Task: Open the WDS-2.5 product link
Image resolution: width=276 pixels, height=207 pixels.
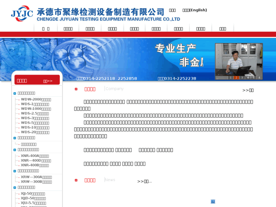Action: coord(35,114)
